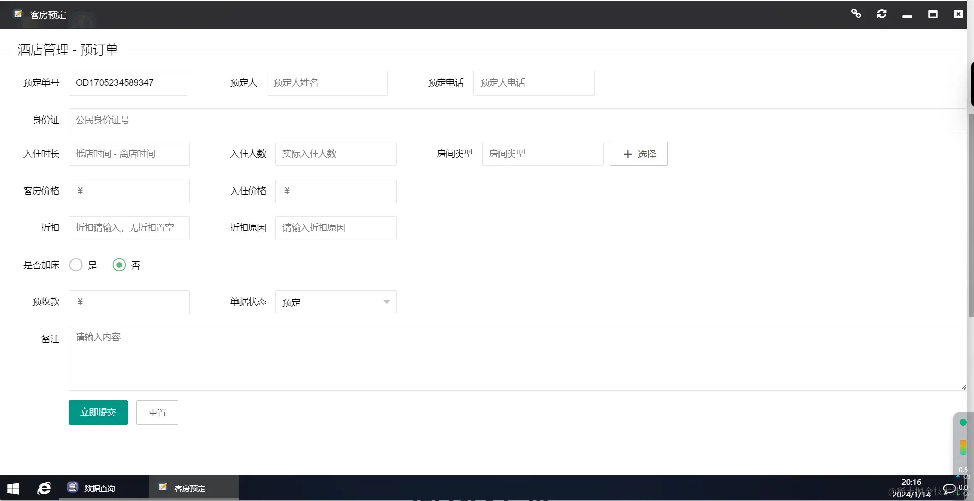
Task: Click the link icon in title bar
Action: [856, 14]
